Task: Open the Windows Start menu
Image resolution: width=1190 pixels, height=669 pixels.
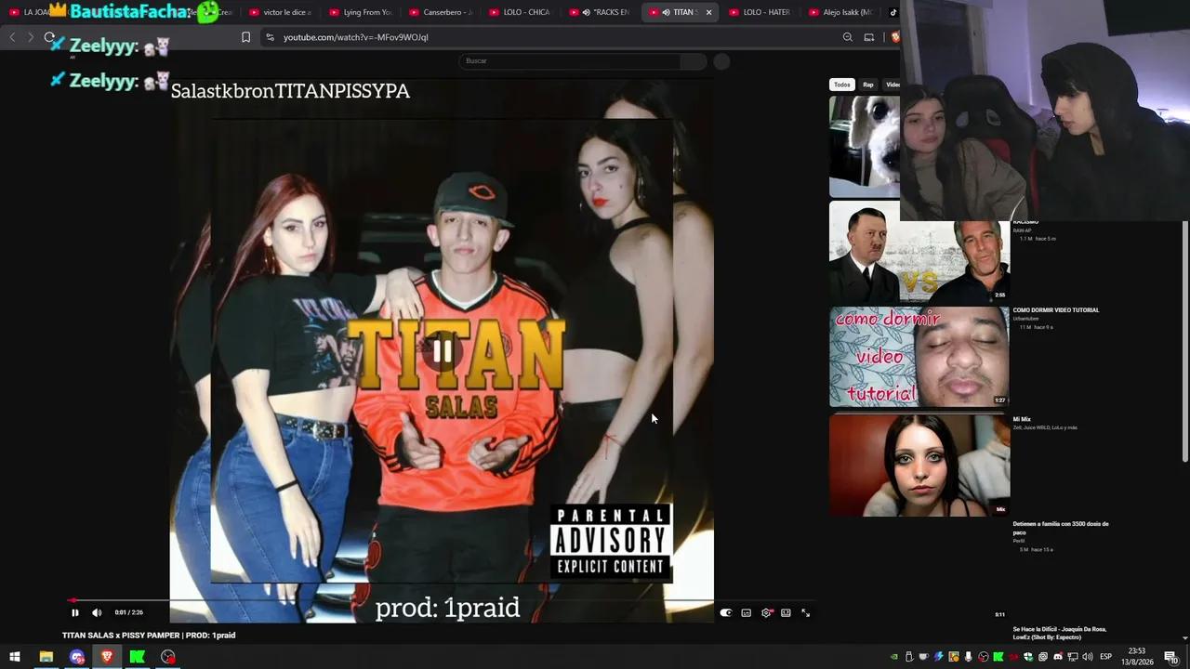Action: click(x=15, y=657)
